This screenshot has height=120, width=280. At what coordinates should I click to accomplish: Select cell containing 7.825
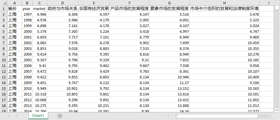pyautogui.click(x=170, y=60)
